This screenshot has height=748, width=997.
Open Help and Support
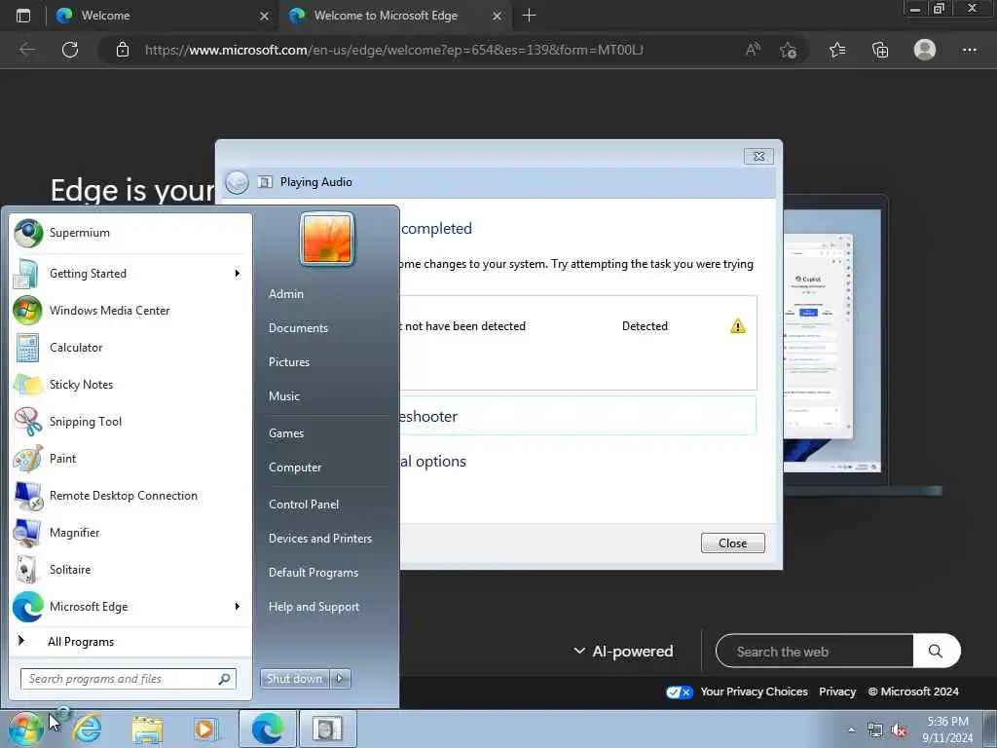(314, 607)
